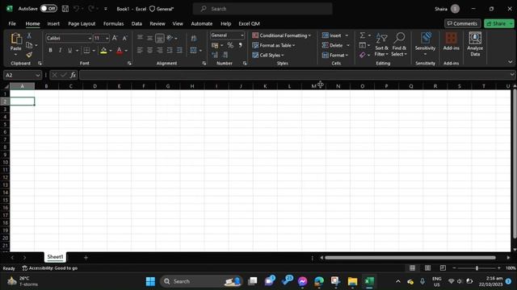This screenshot has width=517, height=290.
Task: Click the zoom slider handle
Action: coord(477,268)
